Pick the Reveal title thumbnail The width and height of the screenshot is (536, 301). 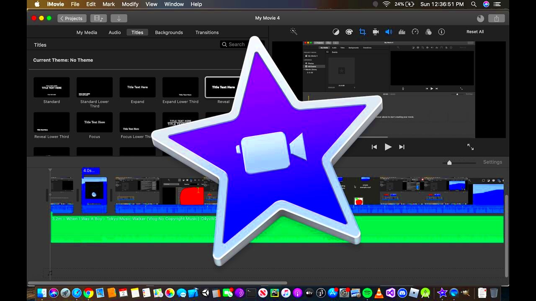click(223, 87)
